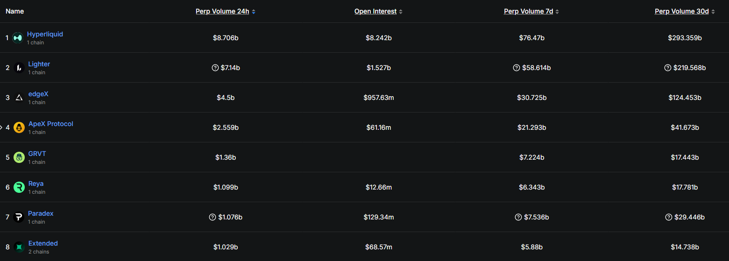Click the Reya protocol logo icon
The height and width of the screenshot is (261, 729).
19,187
